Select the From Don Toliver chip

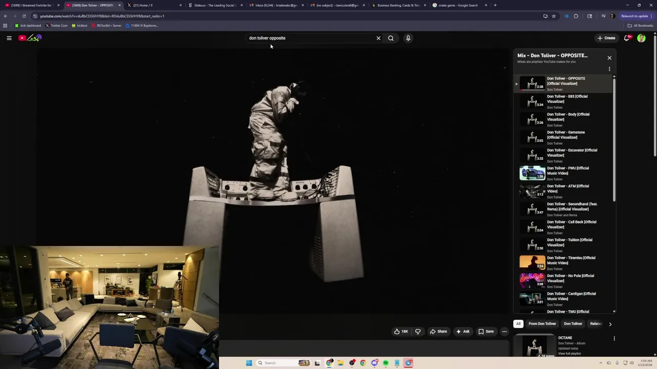coord(542,324)
